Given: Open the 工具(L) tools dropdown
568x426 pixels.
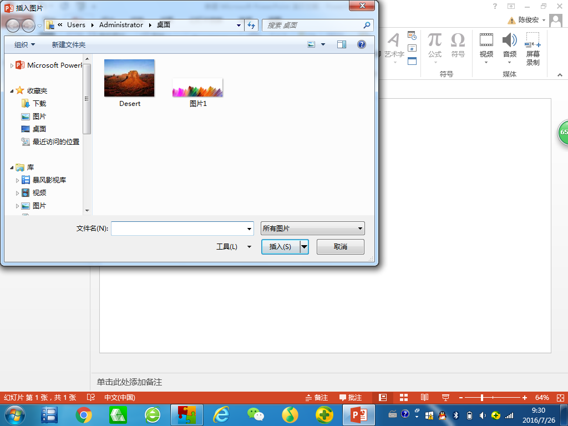Looking at the screenshot, I should 234,247.
